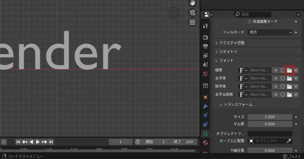Select the viewport pan hand tool
Viewport: 304px width, 159px height.
pyautogui.click(x=193, y=3)
